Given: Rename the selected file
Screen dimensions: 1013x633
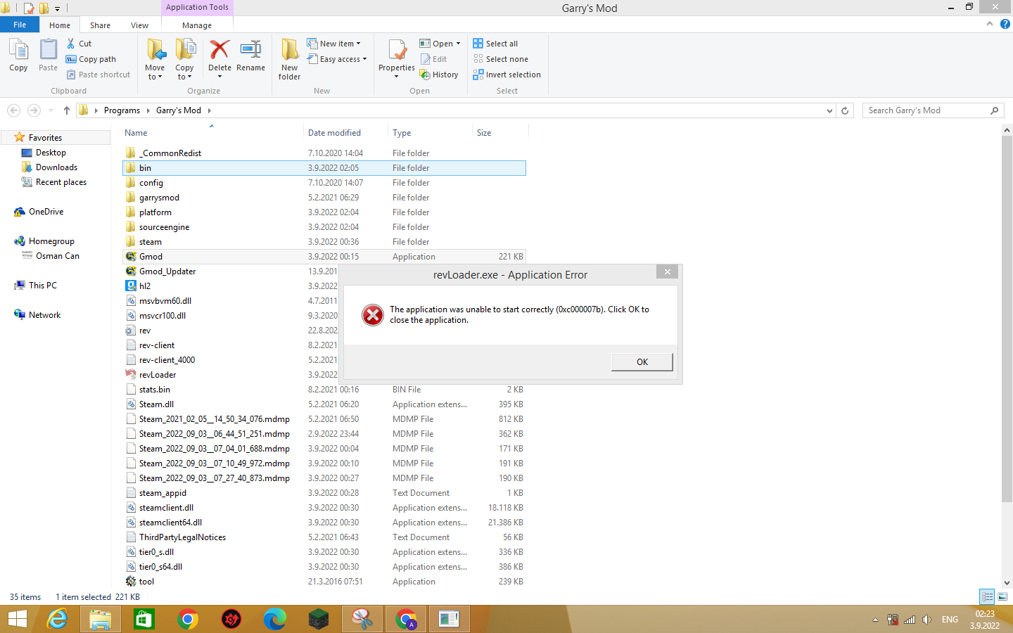Looking at the screenshot, I should [x=250, y=56].
